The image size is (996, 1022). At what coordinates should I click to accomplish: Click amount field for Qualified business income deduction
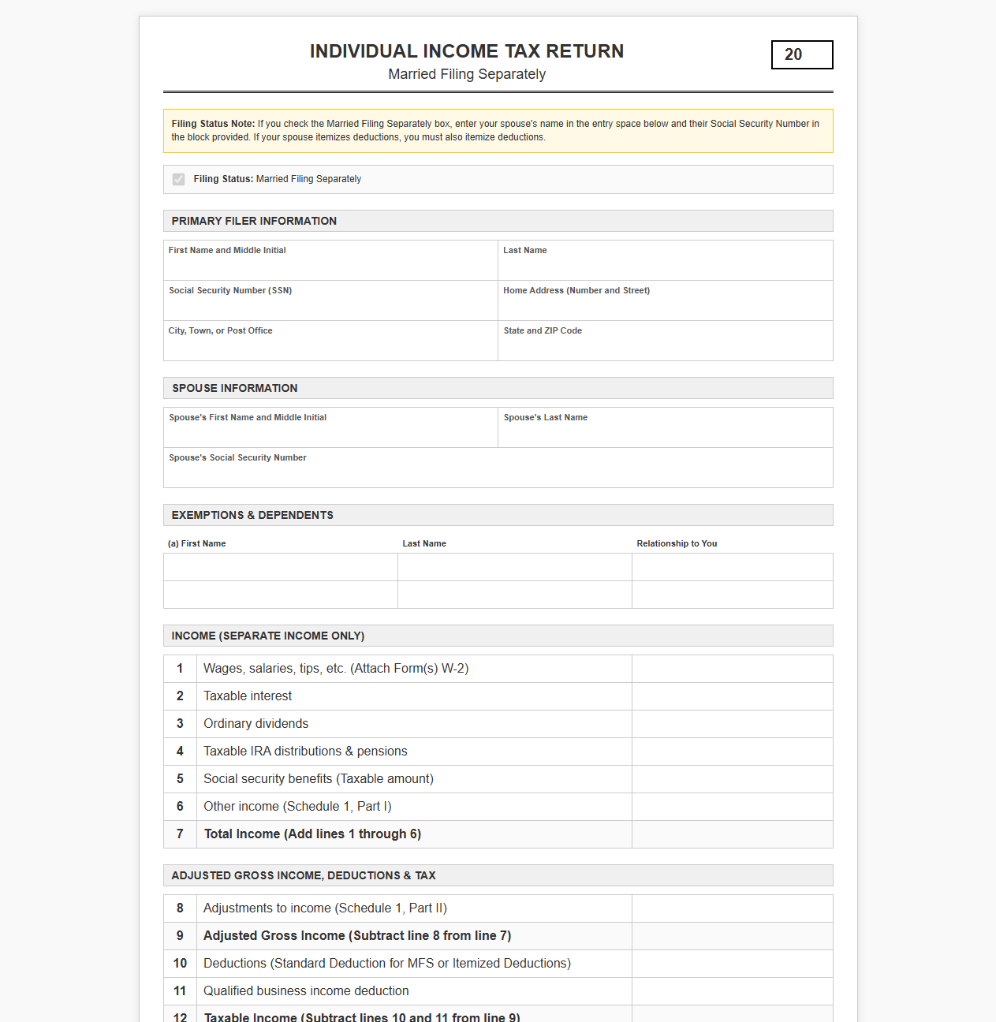[x=733, y=991]
